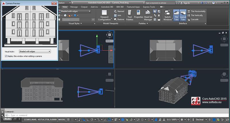The height and width of the screenshot is (123, 230).
Task: Open the Properties palette
Action: point(139,14)
